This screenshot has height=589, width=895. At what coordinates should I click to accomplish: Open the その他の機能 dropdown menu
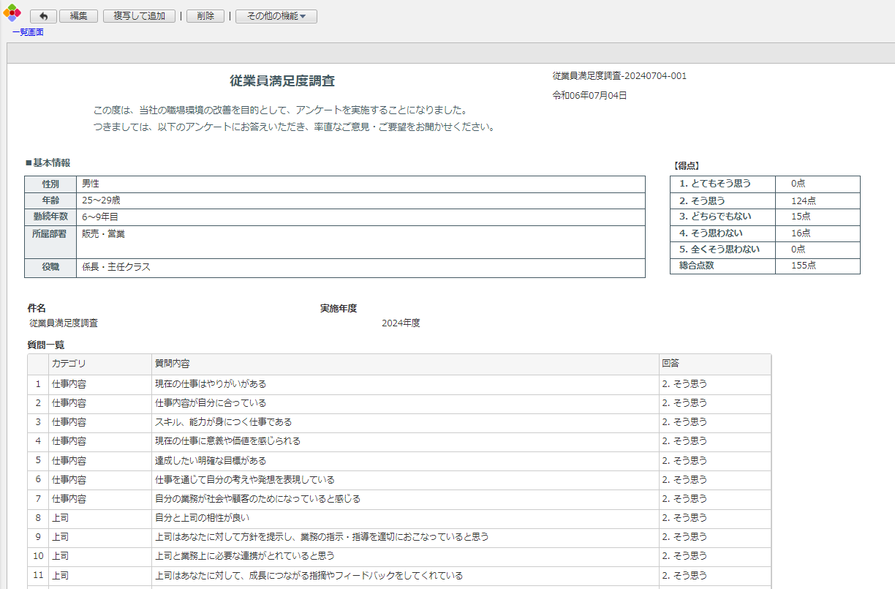pyautogui.click(x=276, y=16)
